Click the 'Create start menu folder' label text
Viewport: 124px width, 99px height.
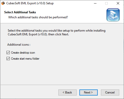point(25,59)
